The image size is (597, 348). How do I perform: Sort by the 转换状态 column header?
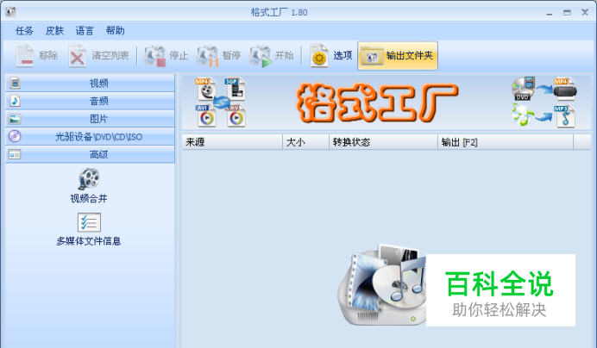(383, 142)
